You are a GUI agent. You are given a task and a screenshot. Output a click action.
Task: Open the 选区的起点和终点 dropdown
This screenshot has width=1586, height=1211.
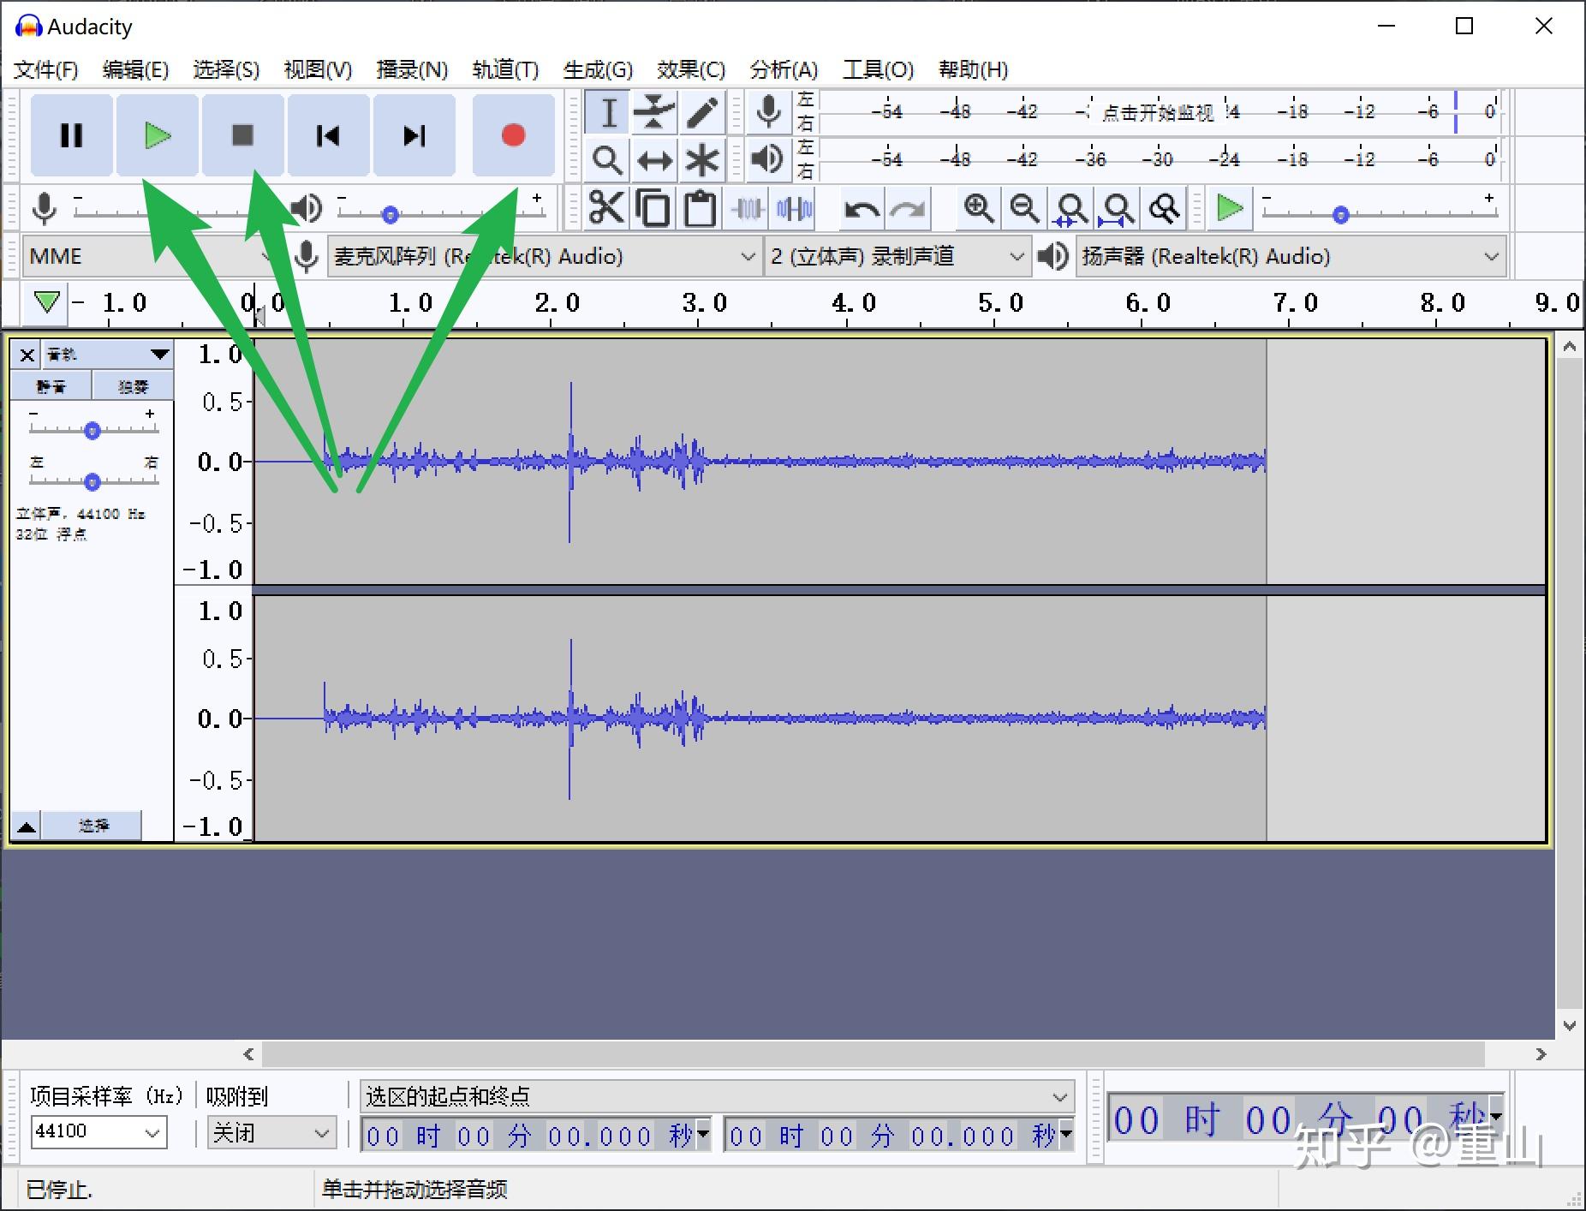pos(717,1096)
